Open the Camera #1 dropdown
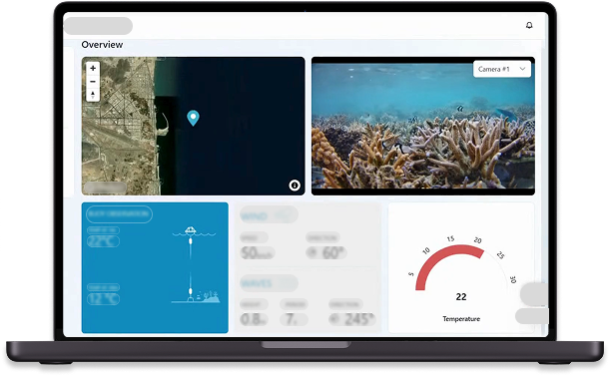This screenshot has height=376, width=610. click(502, 69)
